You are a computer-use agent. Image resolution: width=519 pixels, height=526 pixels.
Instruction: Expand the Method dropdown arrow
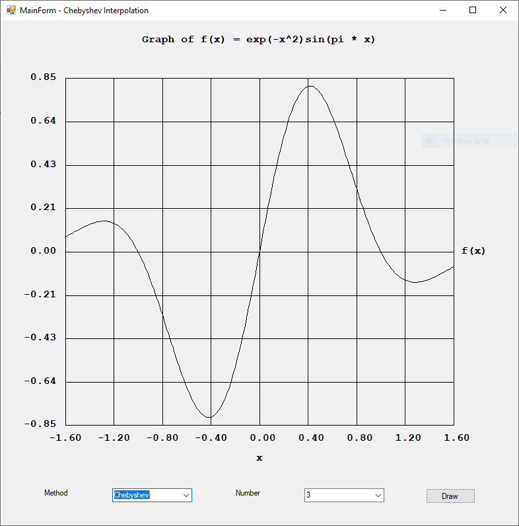pyautogui.click(x=186, y=495)
